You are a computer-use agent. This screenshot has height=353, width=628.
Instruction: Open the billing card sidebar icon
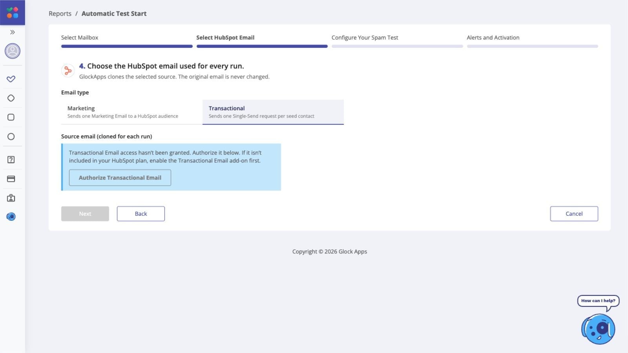pos(11,179)
